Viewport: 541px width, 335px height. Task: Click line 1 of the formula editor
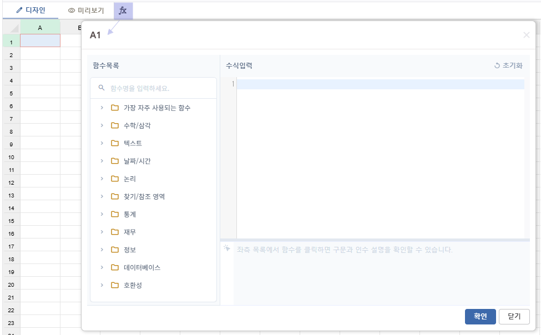(x=381, y=84)
